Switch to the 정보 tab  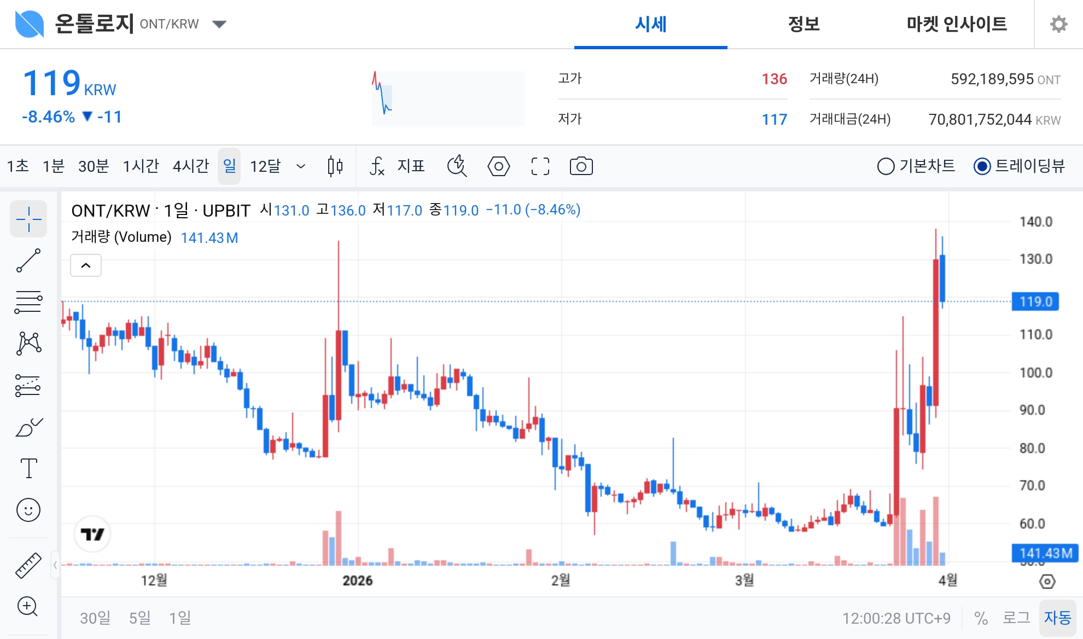803,24
